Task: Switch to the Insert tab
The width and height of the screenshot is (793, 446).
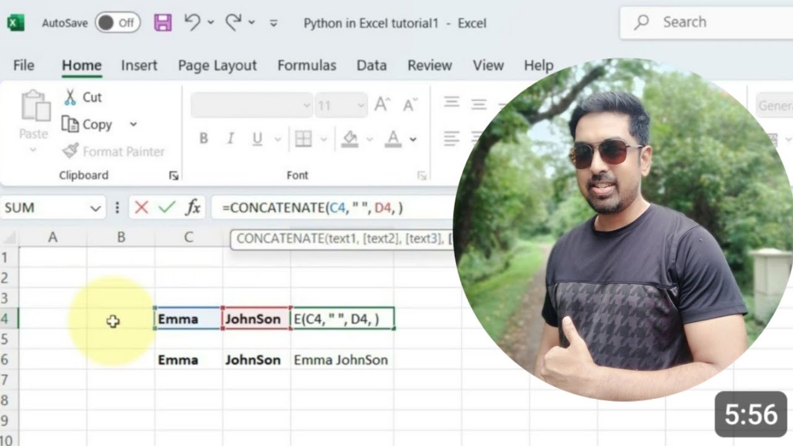Action: tap(139, 65)
